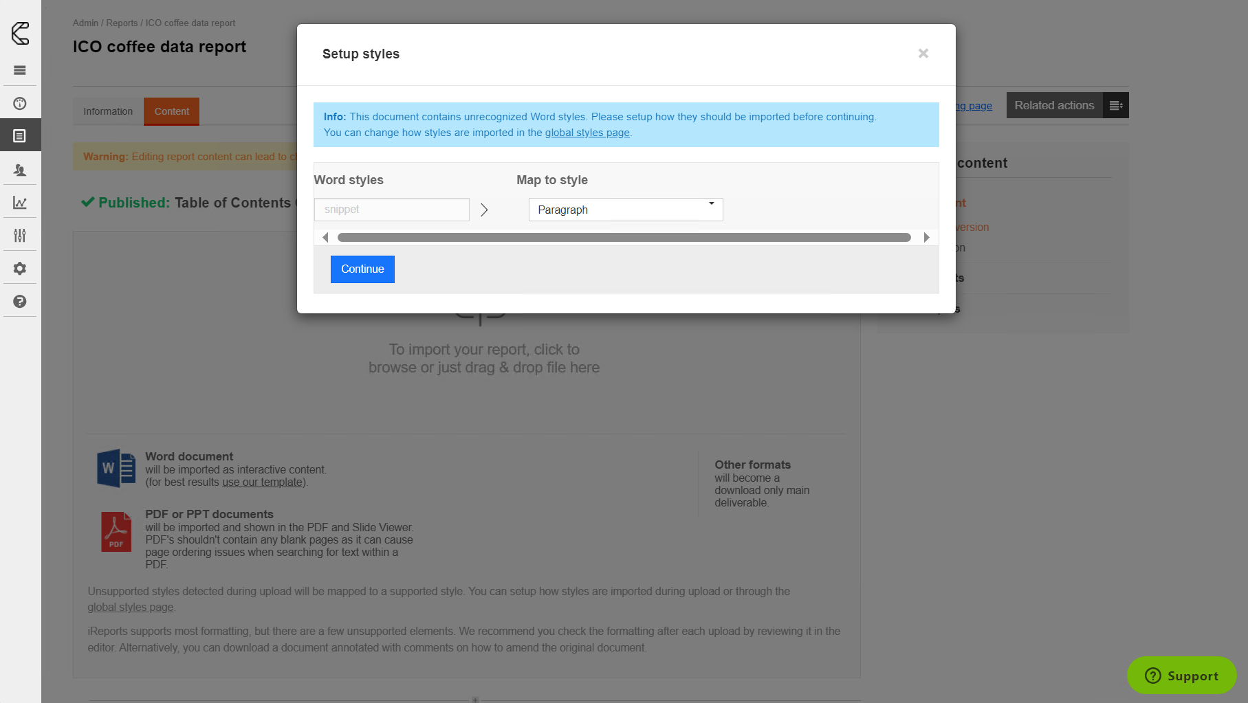Follow the global styles page link in the info banner
The height and width of the screenshot is (703, 1248).
click(x=587, y=133)
